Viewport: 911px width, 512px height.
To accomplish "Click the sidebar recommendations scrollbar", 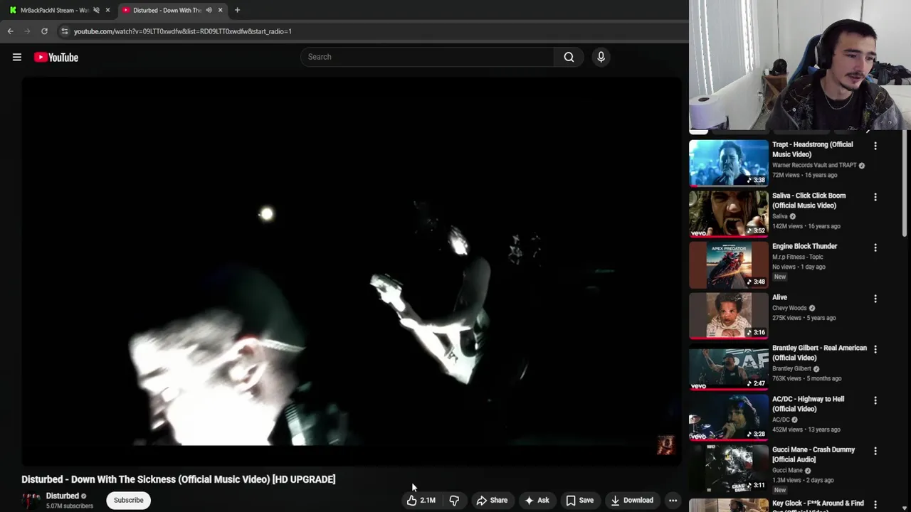I will [905, 185].
